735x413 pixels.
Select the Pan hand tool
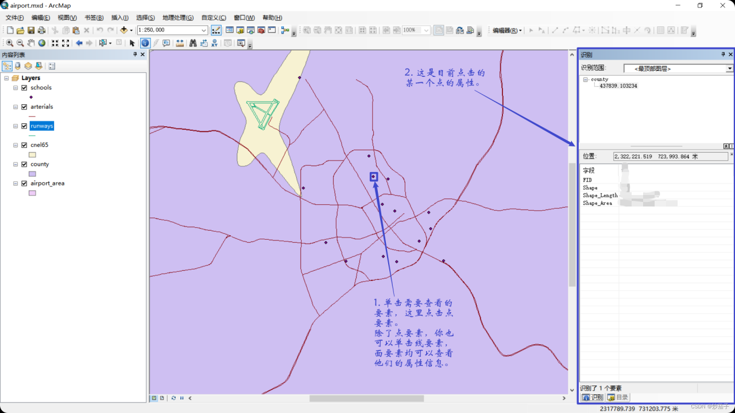[x=31, y=43]
